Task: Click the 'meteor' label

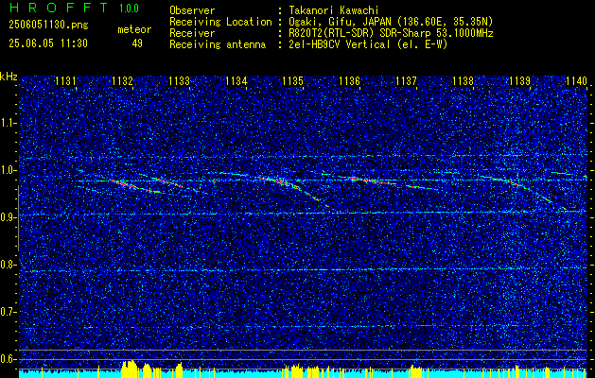Action: pyautogui.click(x=134, y=29)
